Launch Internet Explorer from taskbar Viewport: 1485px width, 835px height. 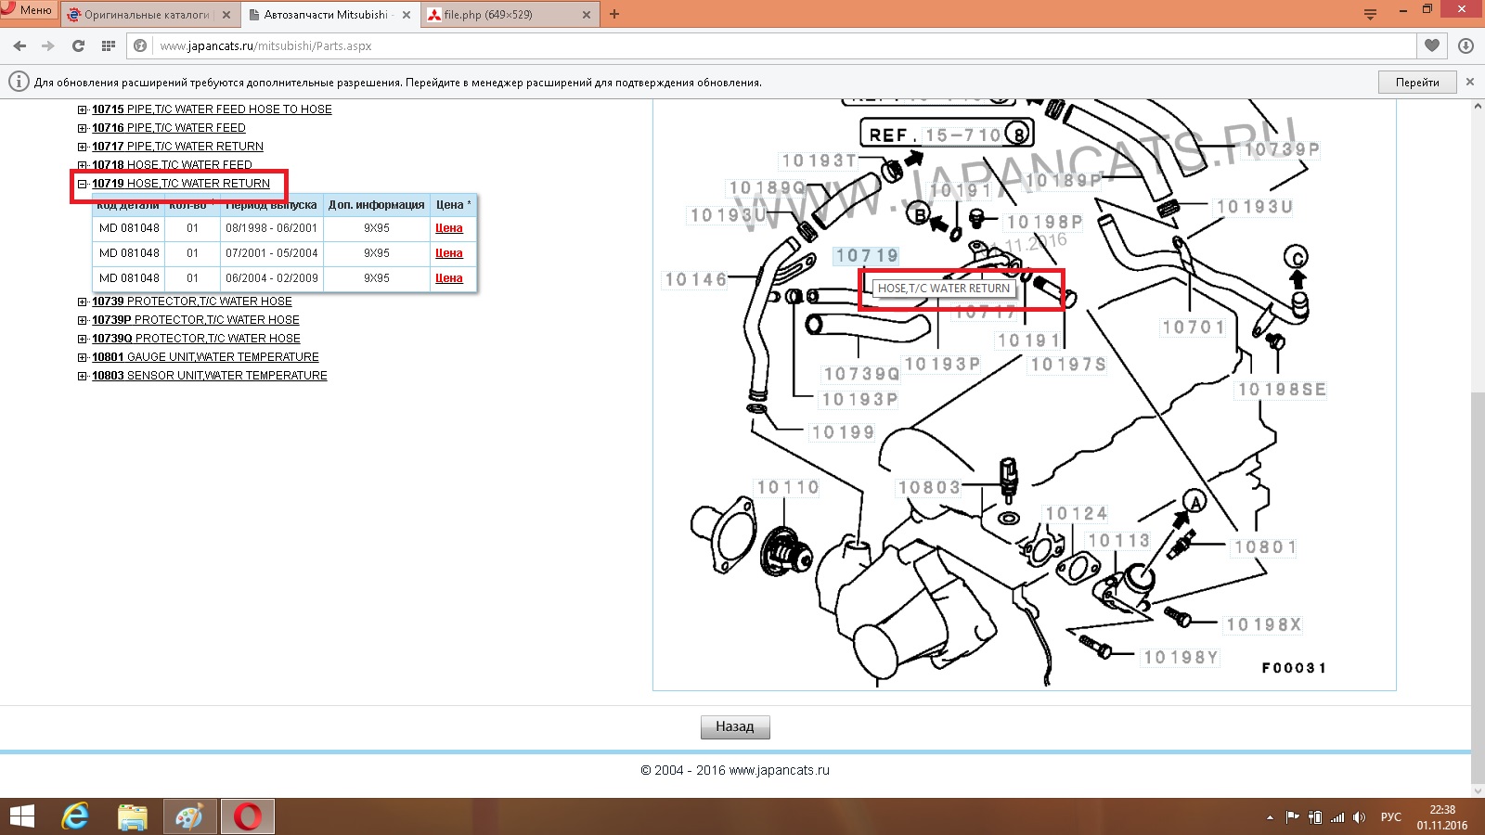75,816
